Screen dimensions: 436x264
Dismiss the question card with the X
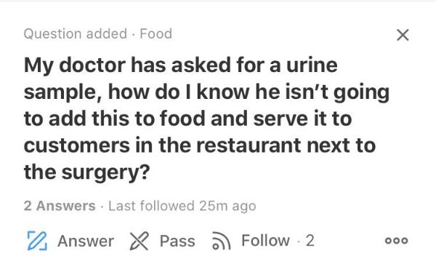(403, 35)
